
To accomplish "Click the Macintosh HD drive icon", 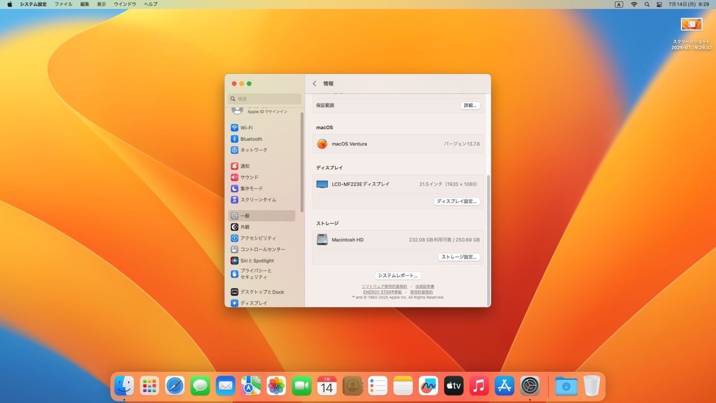I will click(322, 240).
